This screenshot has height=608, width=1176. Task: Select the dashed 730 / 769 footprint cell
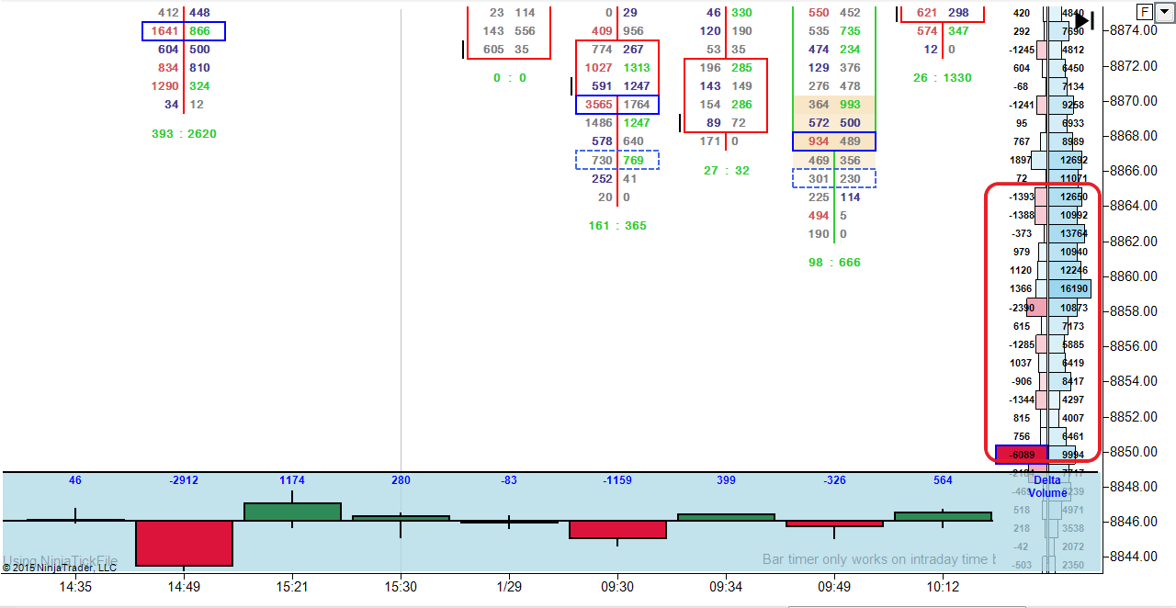tap(617, 160)
